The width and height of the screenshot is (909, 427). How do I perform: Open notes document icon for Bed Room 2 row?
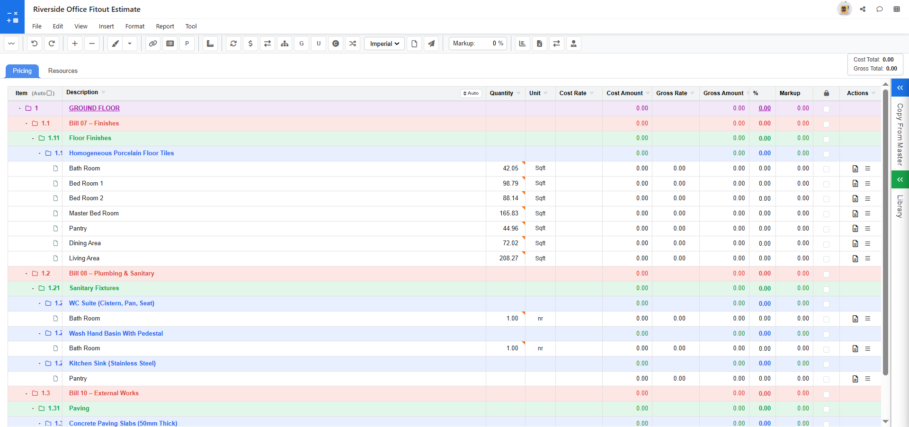click(855, 199)
